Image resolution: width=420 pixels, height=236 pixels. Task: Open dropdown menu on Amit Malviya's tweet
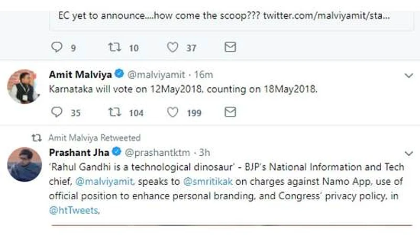coord(408,76)
